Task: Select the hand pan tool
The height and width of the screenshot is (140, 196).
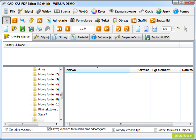Action: pyautogui.click(x=31, y=20)
